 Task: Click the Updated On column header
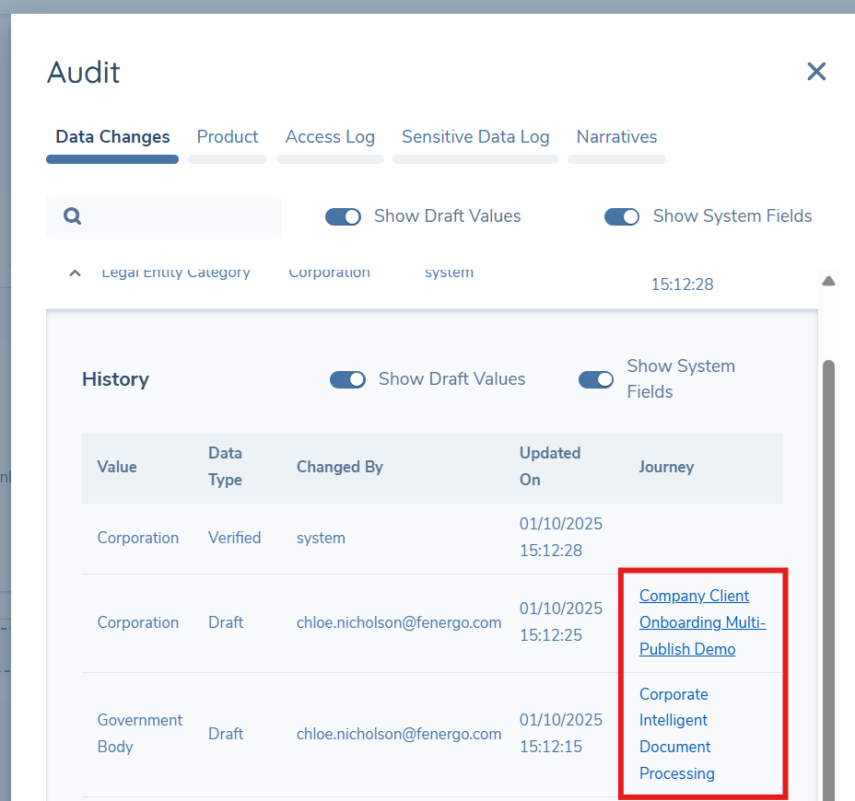pyautogui.click(x=550, y=467)
